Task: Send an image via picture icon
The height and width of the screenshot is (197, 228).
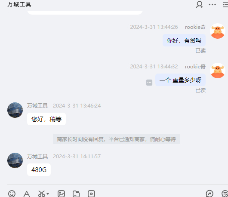Action: pos(61,194)
